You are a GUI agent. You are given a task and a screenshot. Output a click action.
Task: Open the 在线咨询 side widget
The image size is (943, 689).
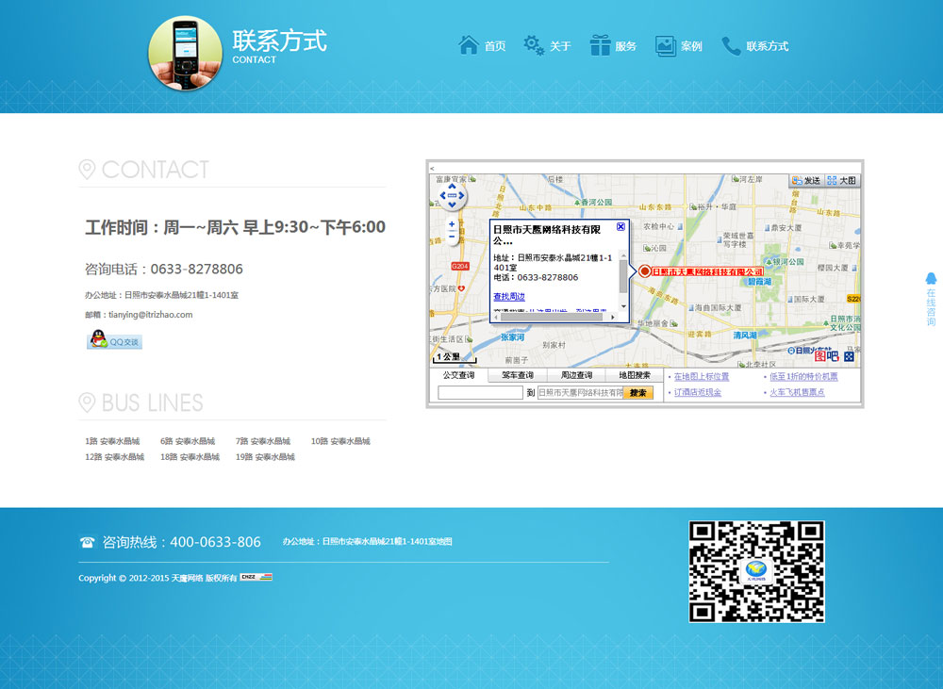click(931, 299)
